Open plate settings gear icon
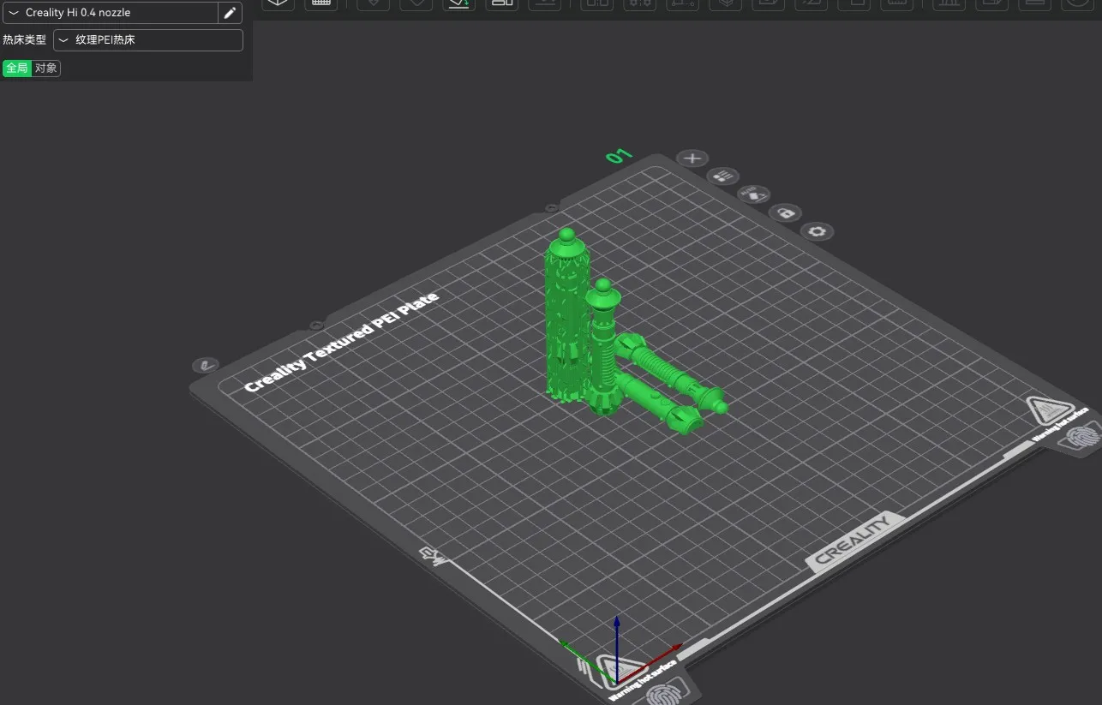The height and width of the screenshot is (705, 1102). 817,231
